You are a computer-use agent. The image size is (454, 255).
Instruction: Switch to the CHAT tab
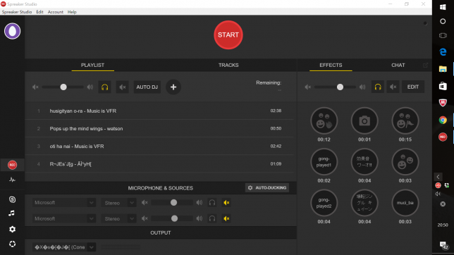(x=398, y=65)
